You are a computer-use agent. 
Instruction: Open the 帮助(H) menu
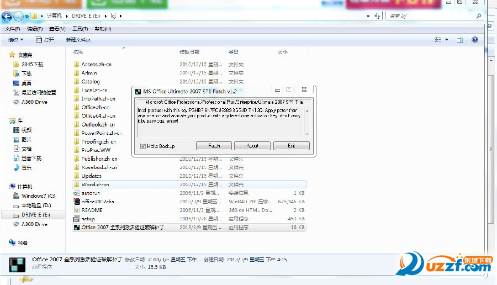(103, 29)
